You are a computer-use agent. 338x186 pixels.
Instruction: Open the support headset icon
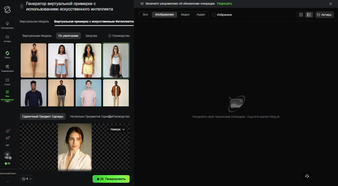(x=307, y=176)
